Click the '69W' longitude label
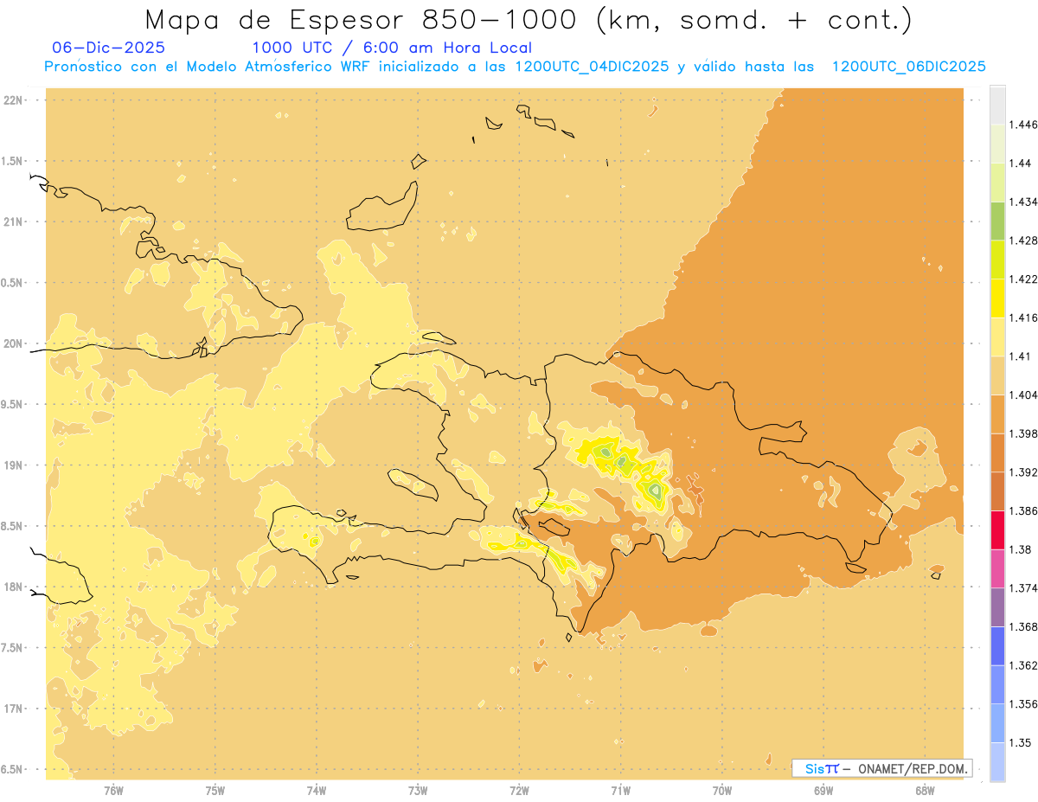1038x802 pixels. pyautogui.click(x=823, y=790)
